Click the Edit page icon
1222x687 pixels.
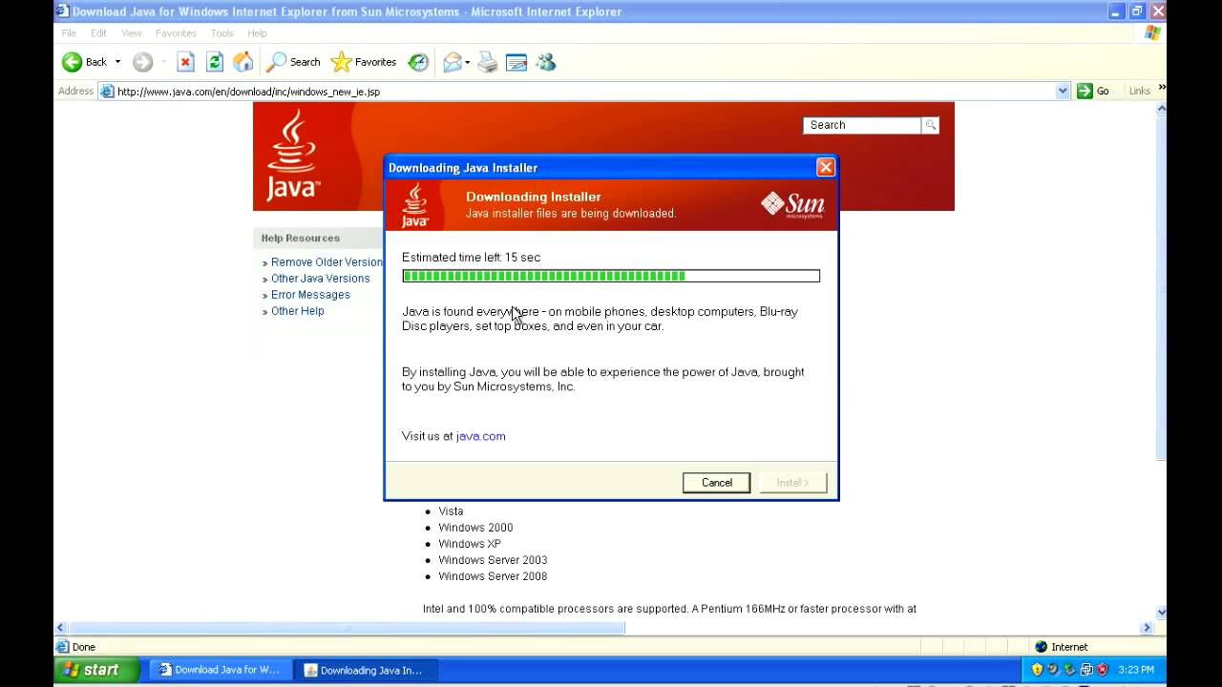[x=516, y=62]
